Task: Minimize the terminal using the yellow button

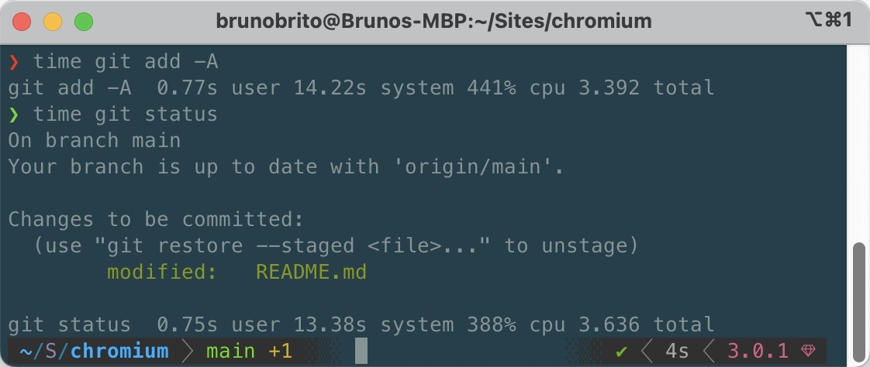Action: coord(52,21)
